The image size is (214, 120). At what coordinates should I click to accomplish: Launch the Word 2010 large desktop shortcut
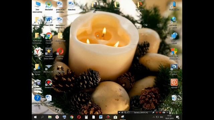[49, 21]
